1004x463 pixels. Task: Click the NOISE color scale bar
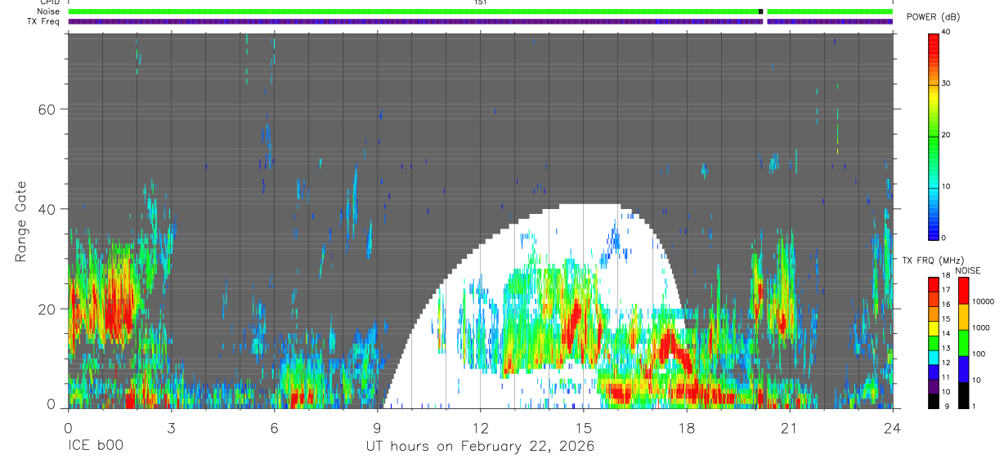tap(963, 342)
